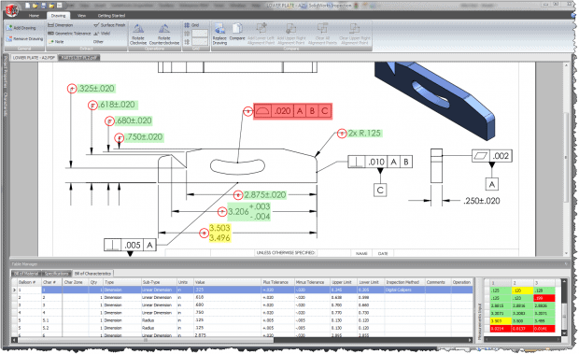Click the balloon beside the red .020 A B C tolerance
Viewport: 579px width, 354px height.
tap(247, 111)
